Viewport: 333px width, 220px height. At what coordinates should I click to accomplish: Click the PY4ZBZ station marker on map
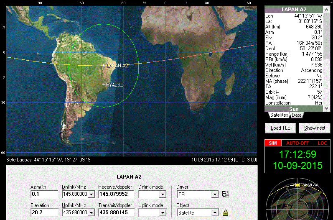[x=104, y=84]
